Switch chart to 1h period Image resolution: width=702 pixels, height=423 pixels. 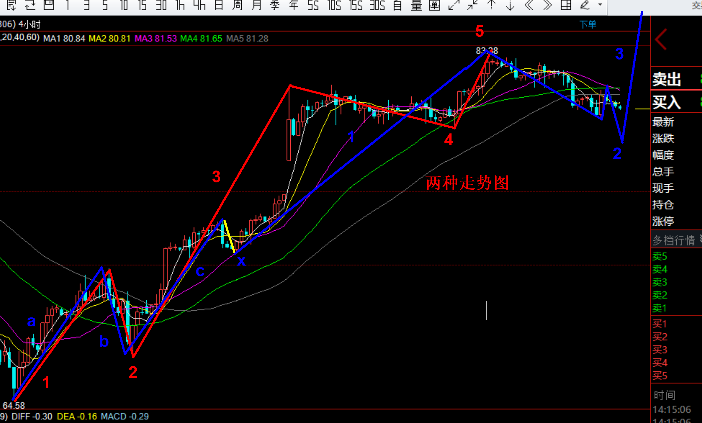click(180, 5)
